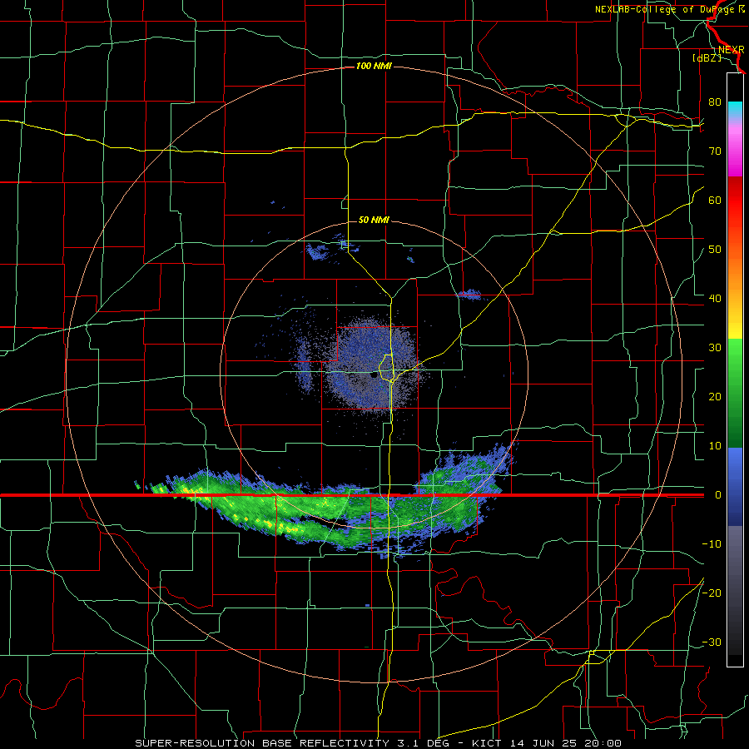Click the orange segment of color bar
Screen dimensions: 749x749
pyautogui.click(x=735, y=272)
